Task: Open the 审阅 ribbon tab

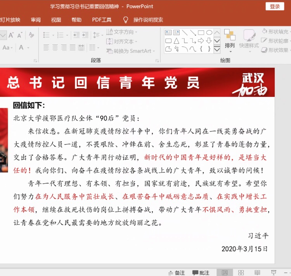Action: coord(36,20)
